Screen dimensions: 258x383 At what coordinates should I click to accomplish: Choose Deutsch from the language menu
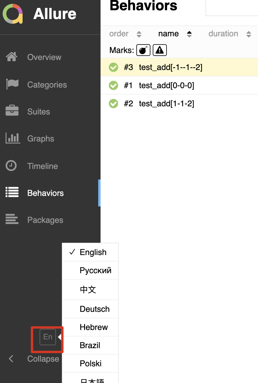pos(94,309)
